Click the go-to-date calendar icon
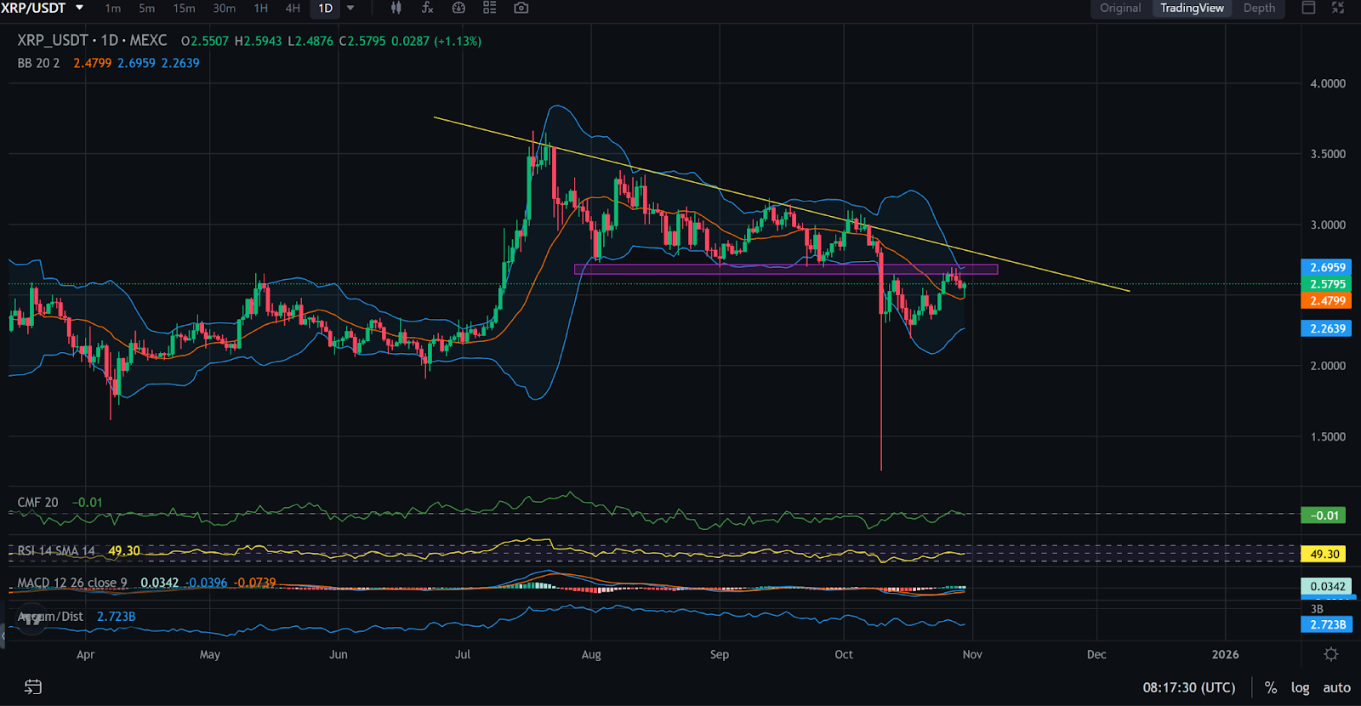Image resolution: width=1361 pixels, height=706 pixels. tap(33, 686)
